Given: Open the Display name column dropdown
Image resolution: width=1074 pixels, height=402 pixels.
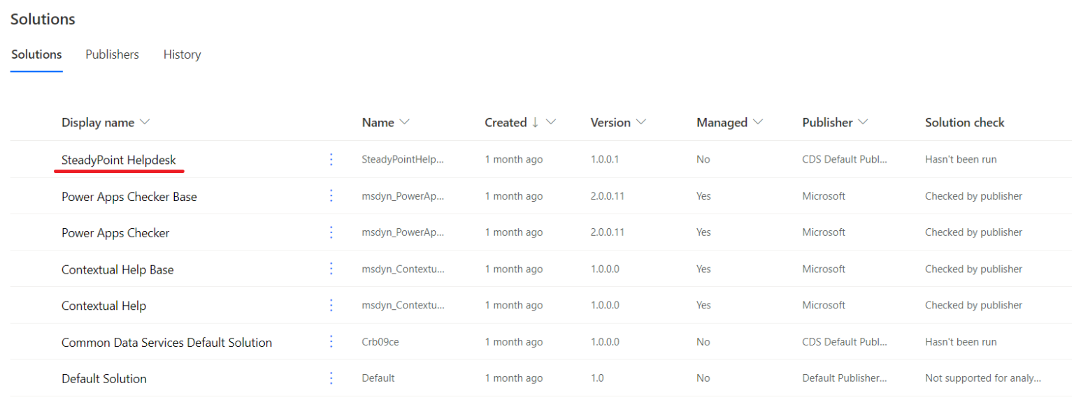Looking at the screenshot, I should pos(145,122).
